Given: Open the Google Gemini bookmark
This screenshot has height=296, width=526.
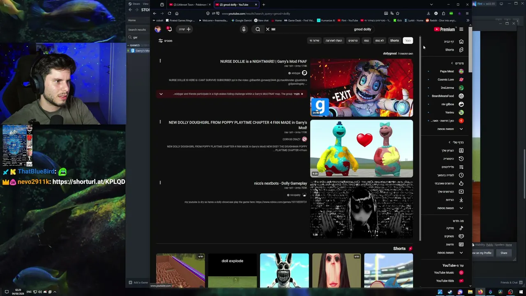Looking at the screenshot, I should tap(242, 21).
